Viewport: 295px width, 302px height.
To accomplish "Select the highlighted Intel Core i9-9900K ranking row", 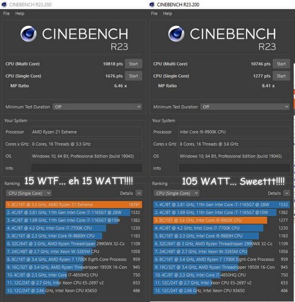I will (221, 220).
